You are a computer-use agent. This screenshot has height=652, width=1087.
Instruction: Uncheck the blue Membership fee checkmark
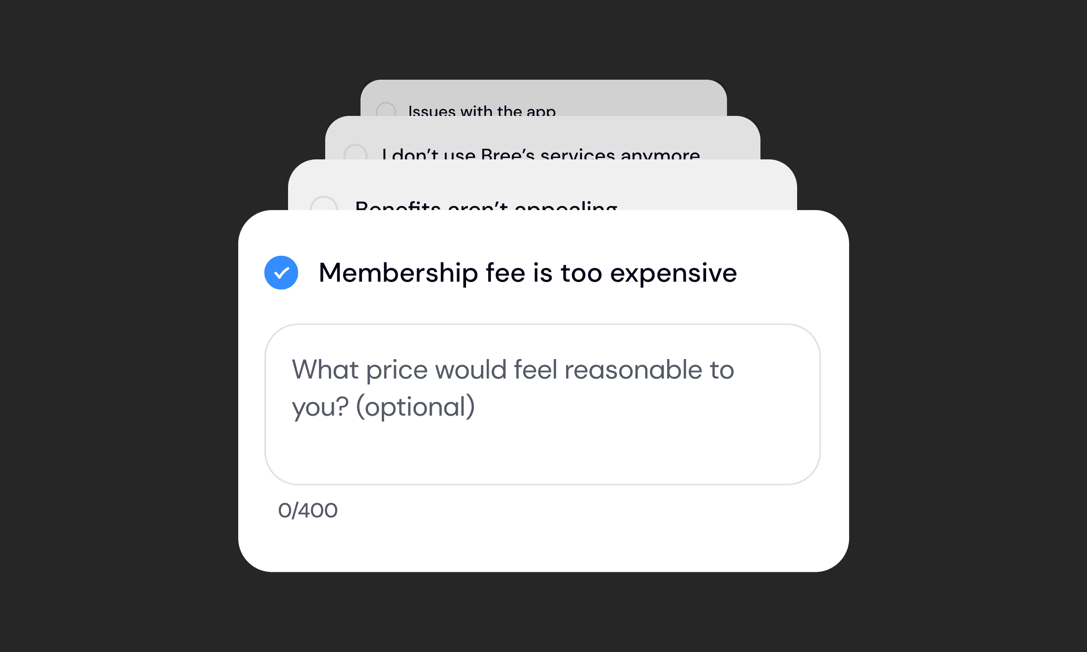tap(281, 273)
